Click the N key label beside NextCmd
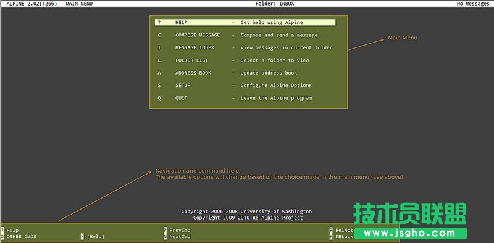 [x=165, y=236]
